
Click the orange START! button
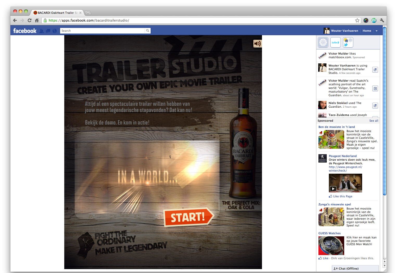pos(189,217)
